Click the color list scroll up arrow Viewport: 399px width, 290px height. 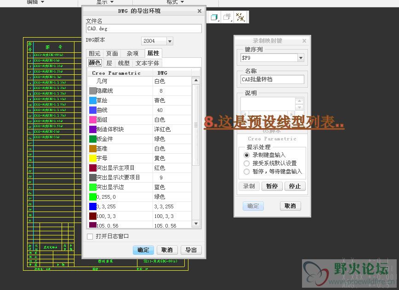(x=196, y=80)
